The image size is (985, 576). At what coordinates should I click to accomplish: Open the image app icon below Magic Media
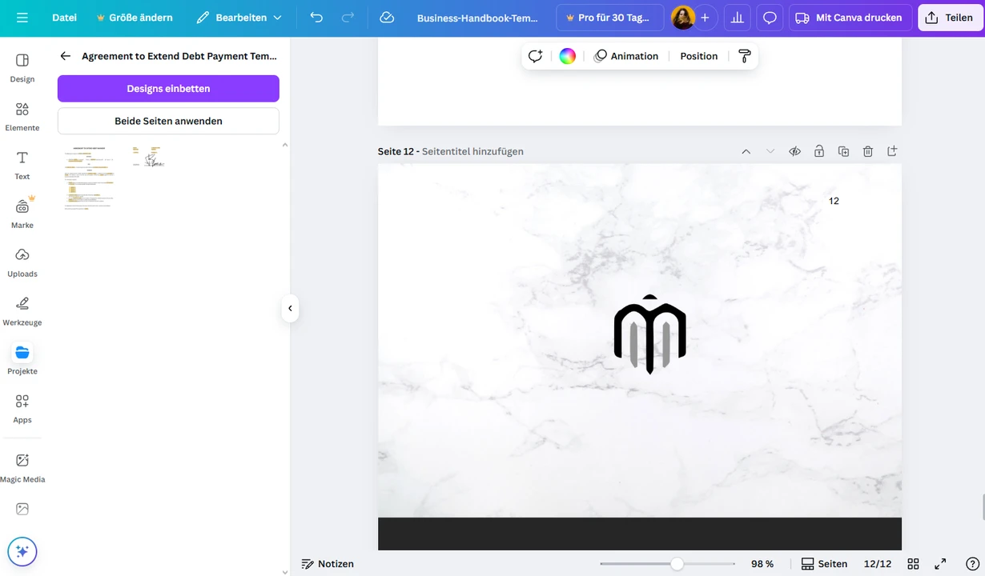click(x=22, y=509)
